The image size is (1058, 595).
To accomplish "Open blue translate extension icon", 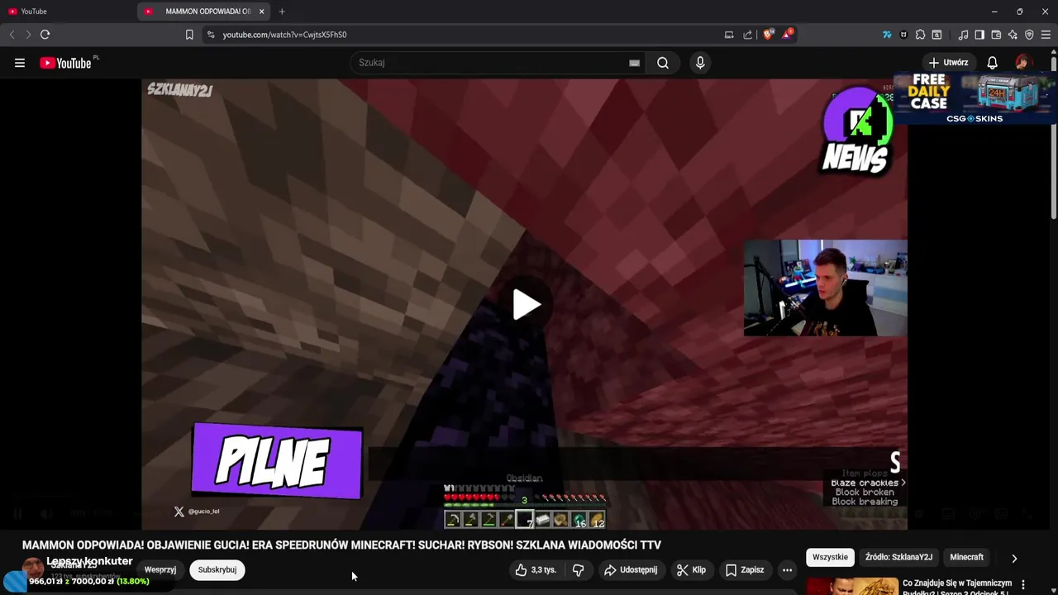I will coord(887,35).
